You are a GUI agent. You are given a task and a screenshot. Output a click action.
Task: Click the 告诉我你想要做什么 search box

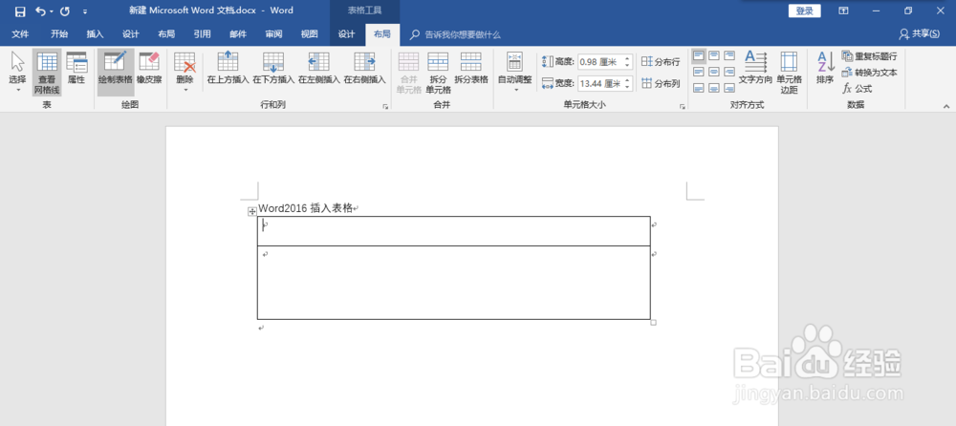pos(462,34)
